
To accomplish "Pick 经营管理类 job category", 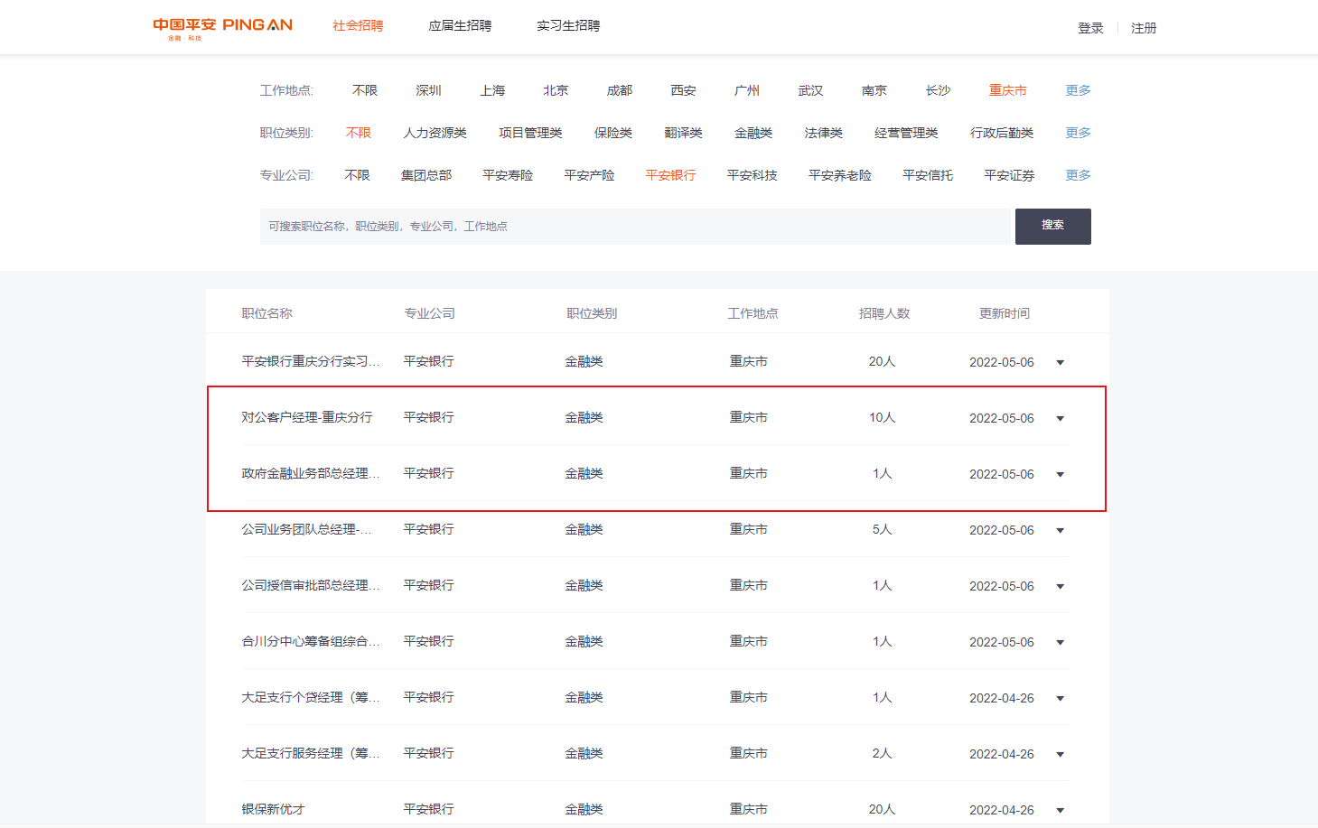I will point(906,133).
